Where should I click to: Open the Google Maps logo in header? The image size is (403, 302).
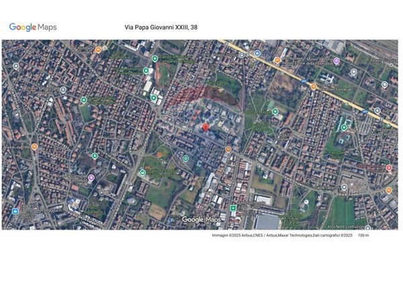point(33,27)
